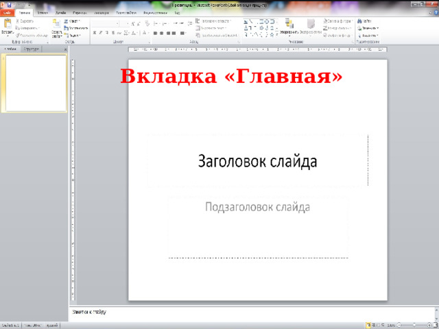
Task: Select the right arrow shape in gallery
Action: pos(261,27)
